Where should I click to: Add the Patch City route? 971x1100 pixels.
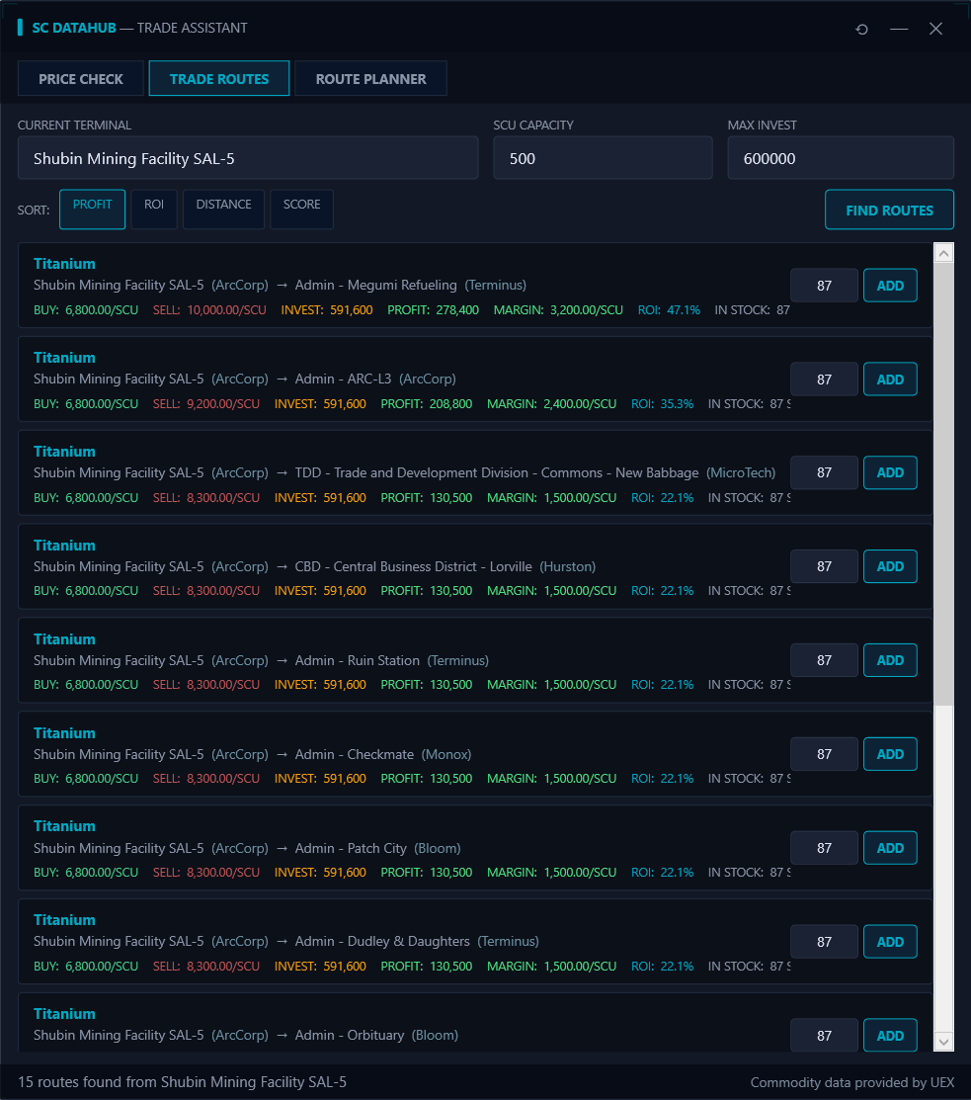(x=890, y=848)
